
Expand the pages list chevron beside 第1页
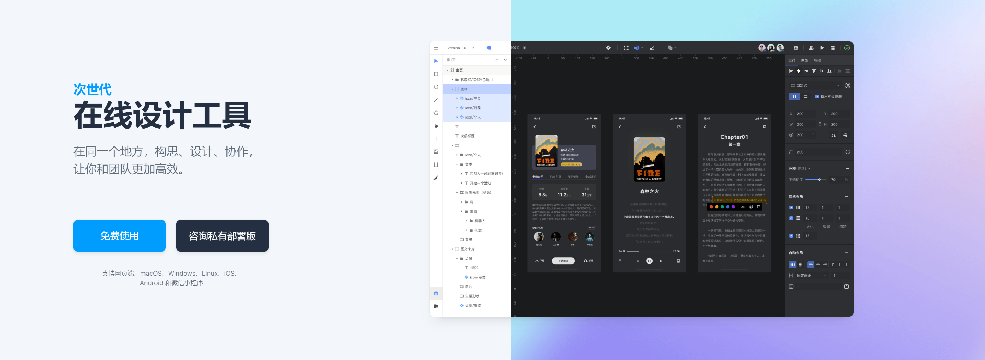pyautogui.click(x=505, y=60)
